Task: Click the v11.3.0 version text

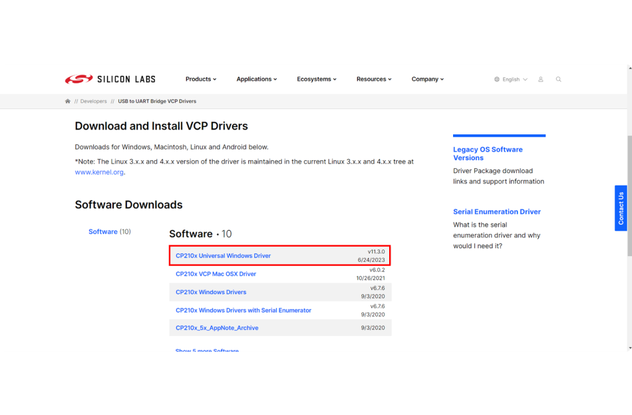Action: point(376,251)
